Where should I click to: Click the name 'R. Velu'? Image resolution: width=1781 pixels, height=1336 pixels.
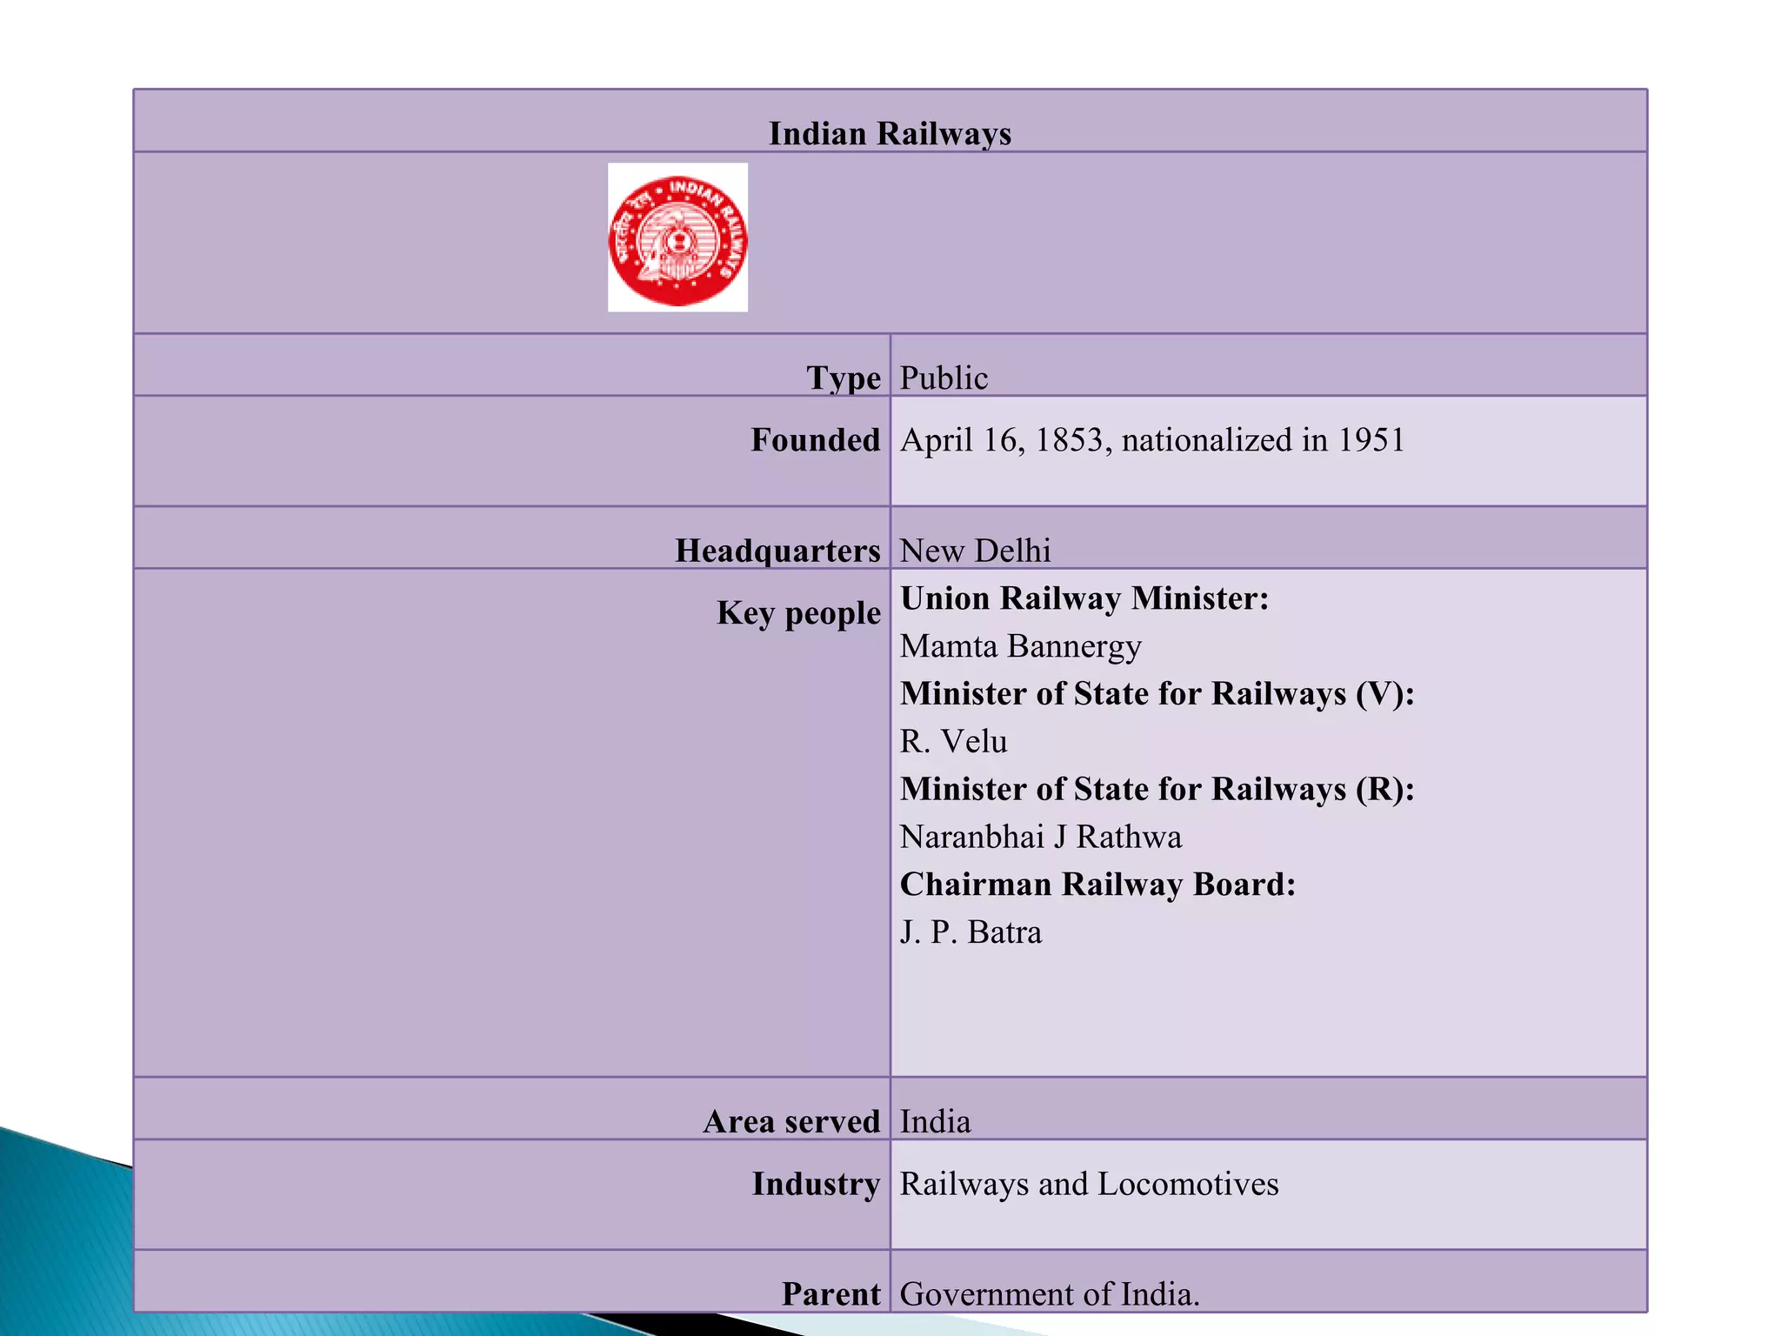(x=953, y=742)
